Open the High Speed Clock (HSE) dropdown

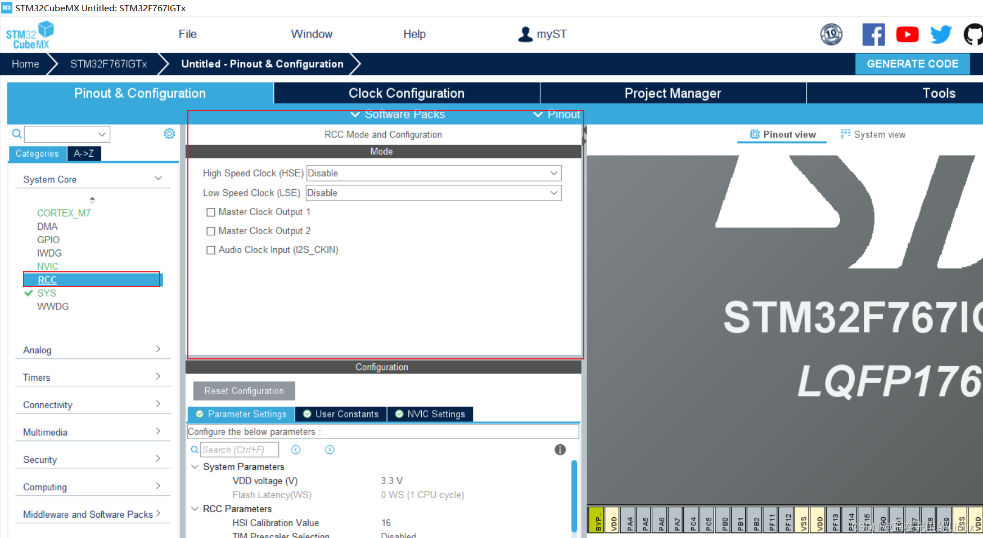pyautogui.click(x=434, y=174)
